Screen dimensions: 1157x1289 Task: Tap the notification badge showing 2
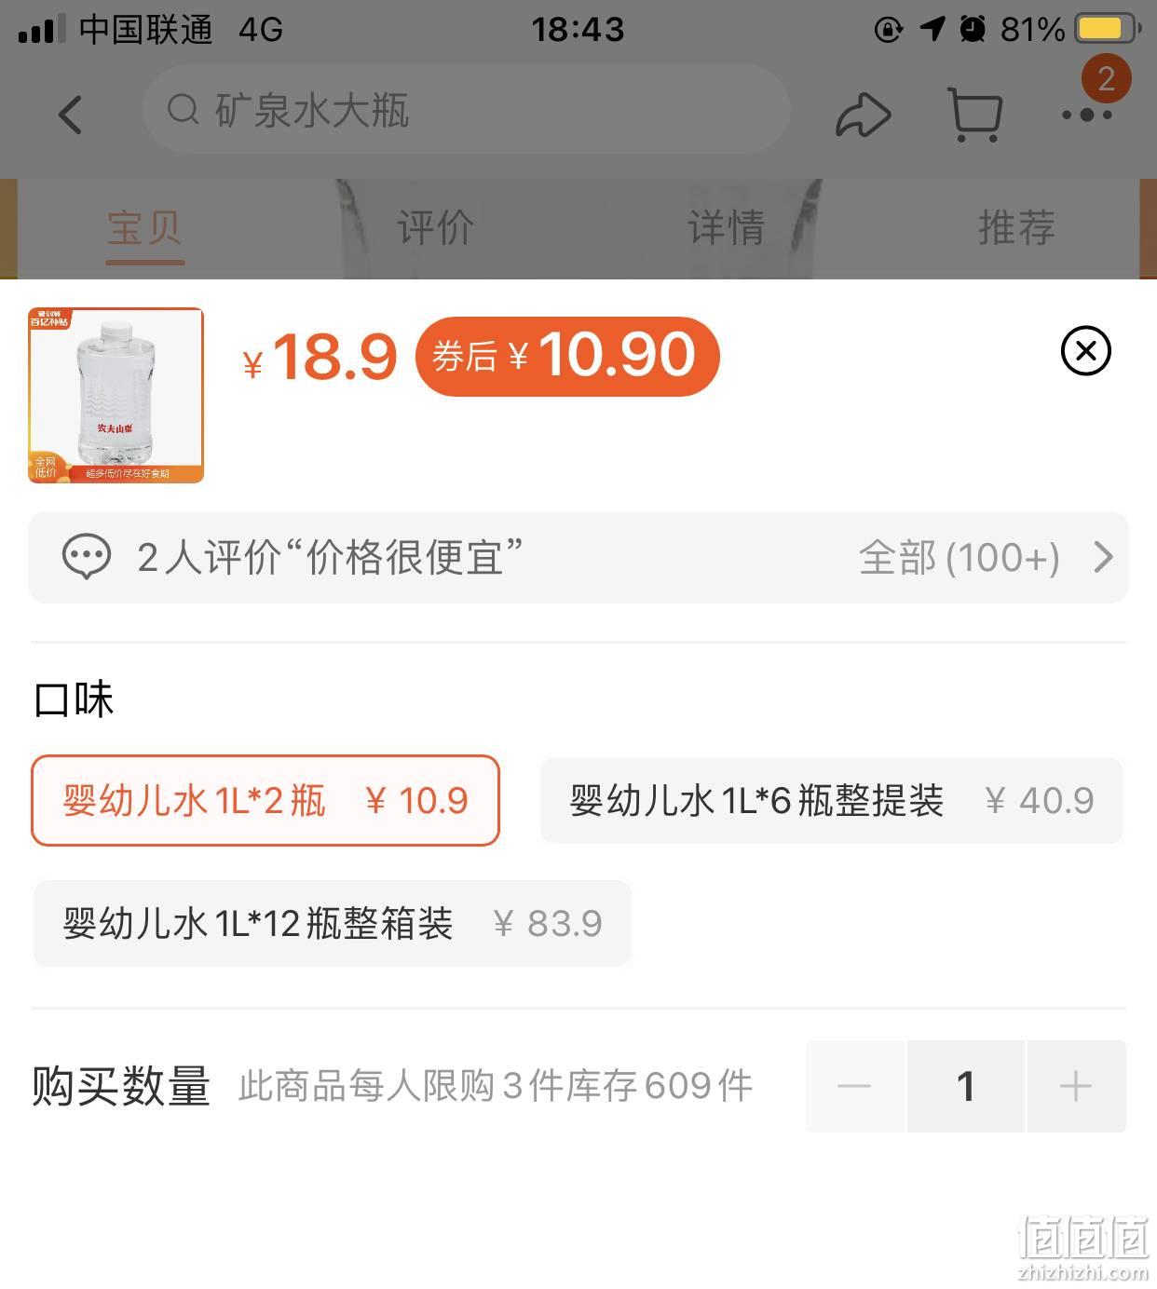[x=1106, y=78]
